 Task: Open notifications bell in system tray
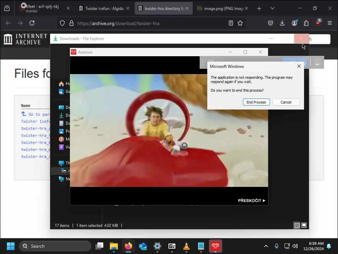point(329,246)
